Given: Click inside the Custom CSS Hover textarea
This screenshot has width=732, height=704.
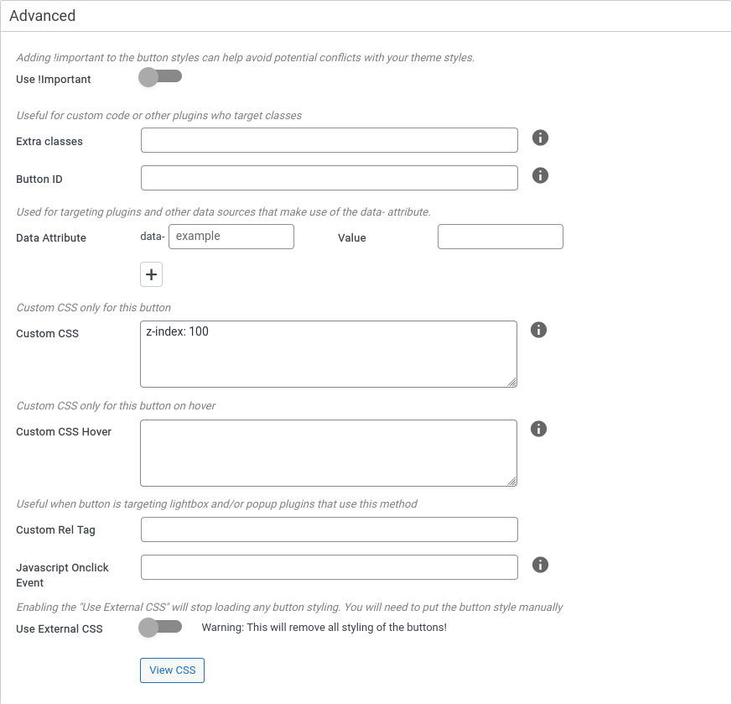Looking at the screenshot, I should coord(329,453).
